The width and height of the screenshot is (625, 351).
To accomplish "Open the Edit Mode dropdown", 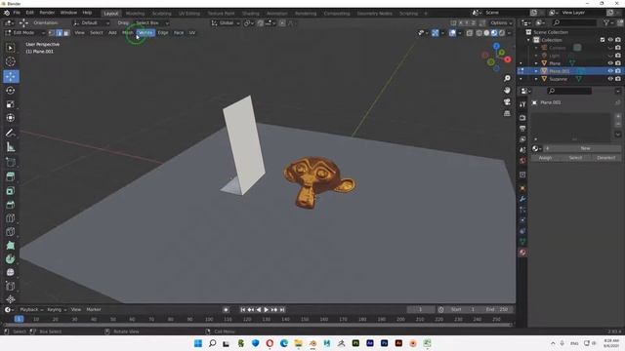I will [24, 32].
